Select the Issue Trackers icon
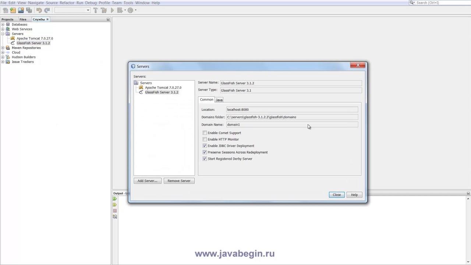The width and height of the screenshot is (471, 265). coord(8,62)
